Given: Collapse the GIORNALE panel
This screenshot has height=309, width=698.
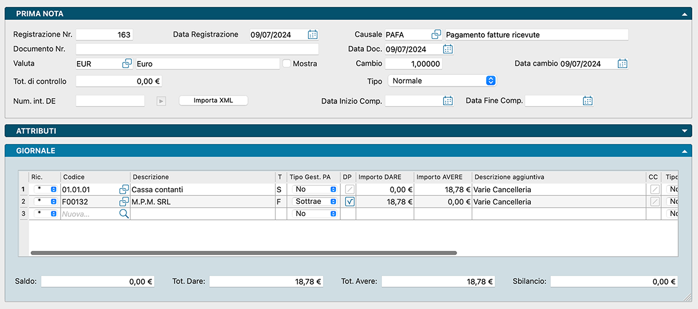Looking at the screenshot, I should pos(685,151).
